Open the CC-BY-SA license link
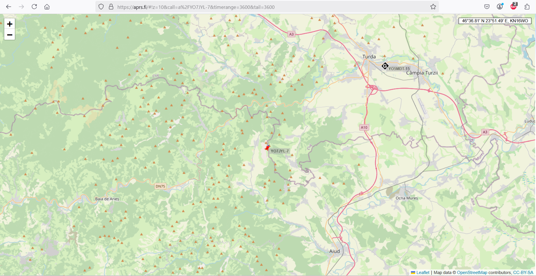This screenshot has height=276, width=536. coord(523,273)
